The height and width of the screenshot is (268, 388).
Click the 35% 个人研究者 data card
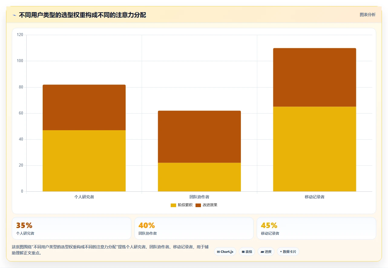point(71,228)
